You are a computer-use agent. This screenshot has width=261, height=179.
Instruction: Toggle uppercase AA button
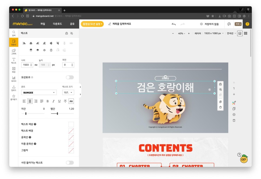[71, 101]
